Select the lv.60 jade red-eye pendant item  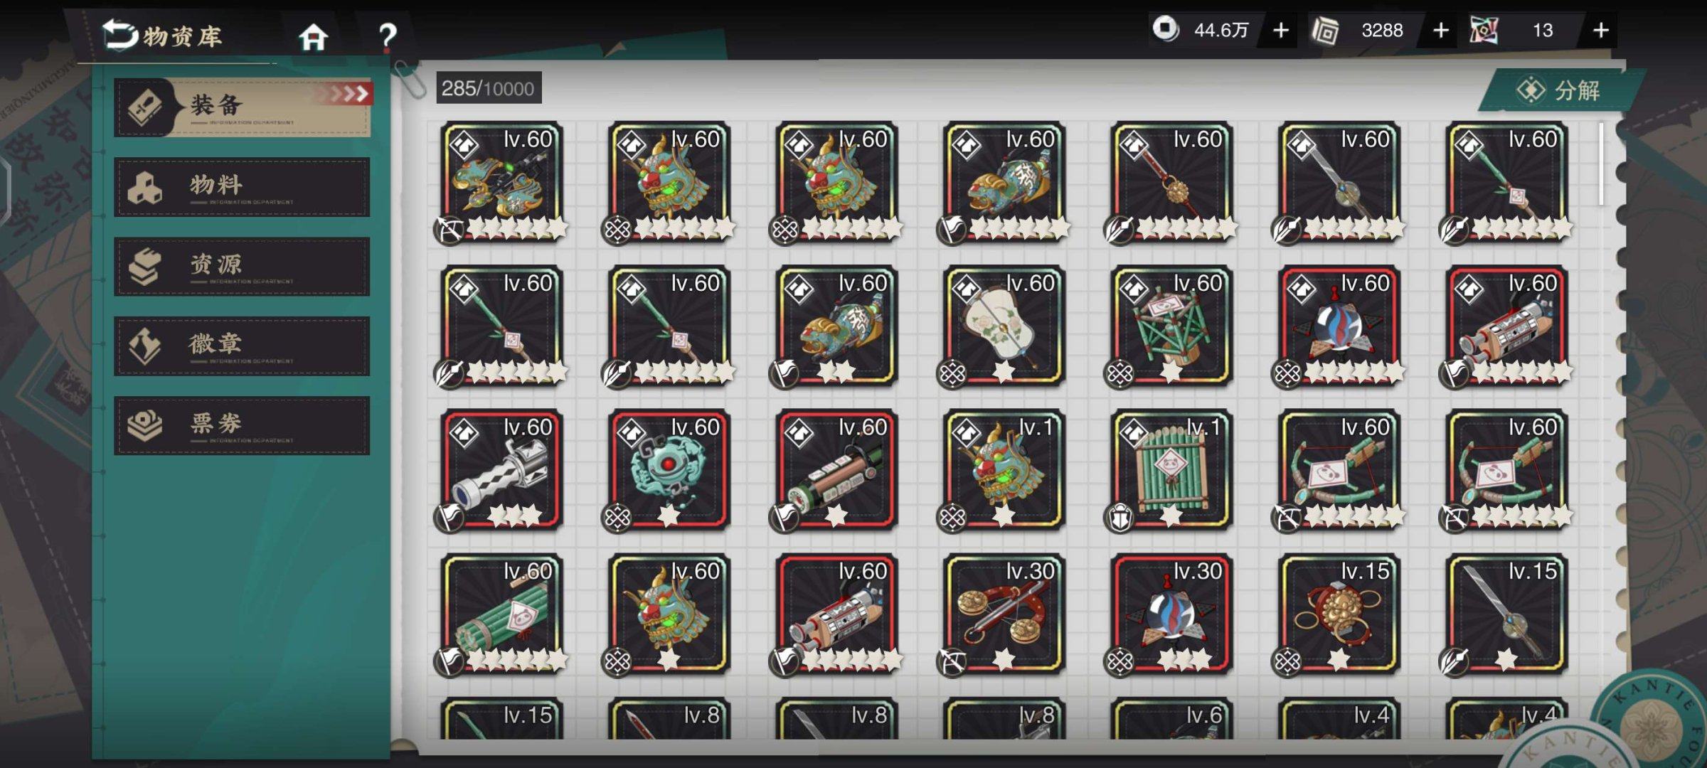(x=669, y=470)
